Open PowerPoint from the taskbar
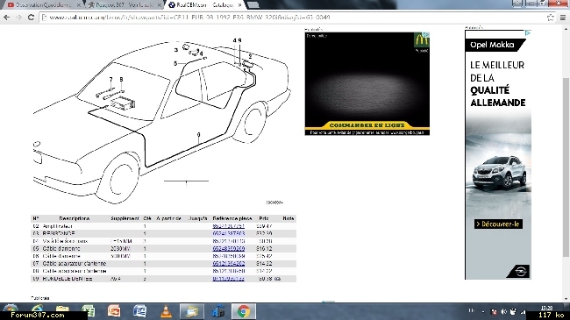570x320 pixels. click(x=114, y=311)
